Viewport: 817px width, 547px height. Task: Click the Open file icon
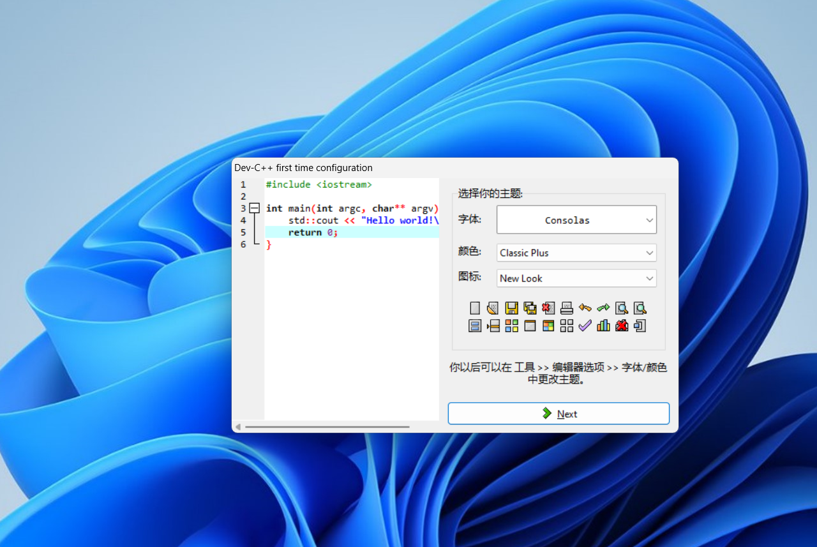(493, 308)
